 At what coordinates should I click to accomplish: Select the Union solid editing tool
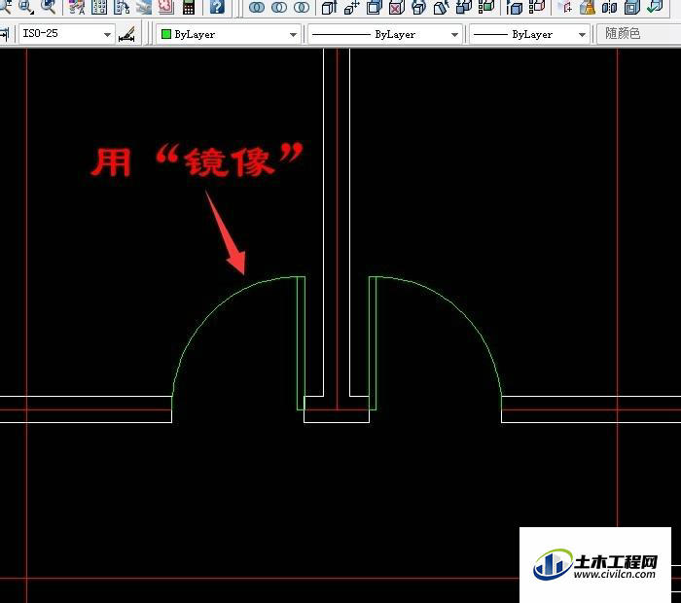coord(257,7)
